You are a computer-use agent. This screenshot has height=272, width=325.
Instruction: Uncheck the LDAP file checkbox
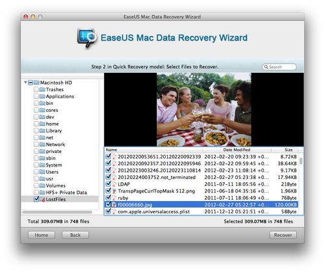click(x=108, y=184)
